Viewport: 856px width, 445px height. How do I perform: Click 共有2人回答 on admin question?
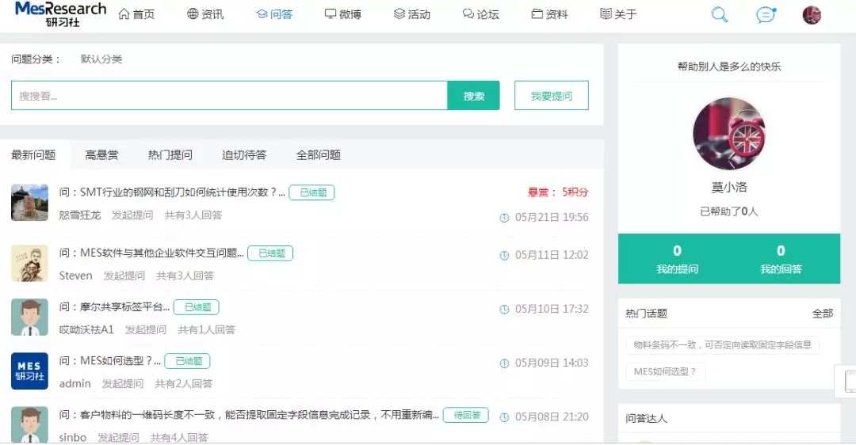(x=183, y=383)
